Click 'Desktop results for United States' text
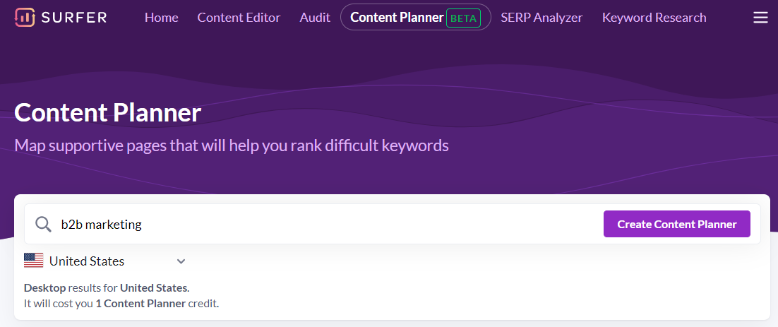The height and width of the screenshot is (327, 778). click(107, 287)
